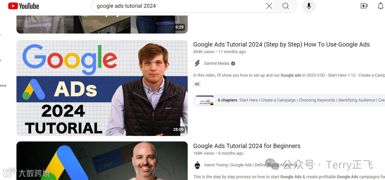
Task: Open the notifications bell
Action: pyautogui.click(x=381, y=6)
